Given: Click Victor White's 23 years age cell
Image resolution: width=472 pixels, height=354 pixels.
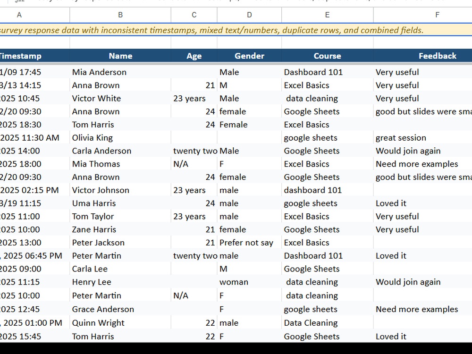Looking at the screenshot, I should (194, 98).
